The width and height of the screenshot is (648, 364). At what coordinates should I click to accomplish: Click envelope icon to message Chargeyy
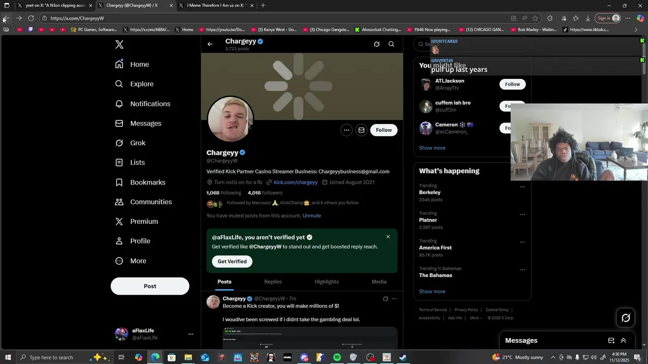(x=361, y=130)
